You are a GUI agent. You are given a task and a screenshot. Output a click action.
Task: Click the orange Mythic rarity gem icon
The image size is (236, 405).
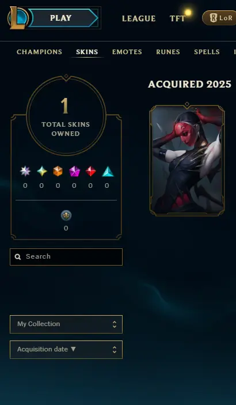point(58,171)
